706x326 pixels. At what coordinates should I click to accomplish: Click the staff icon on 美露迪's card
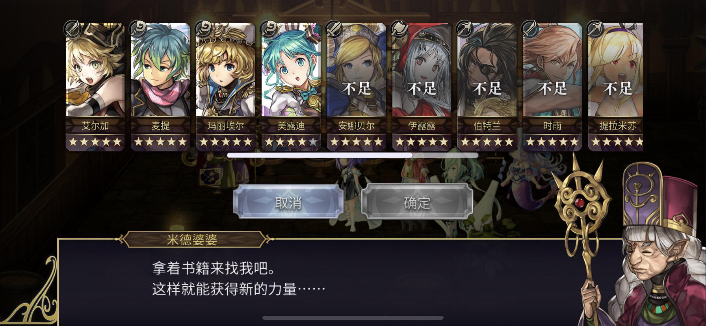pos(268,29)
